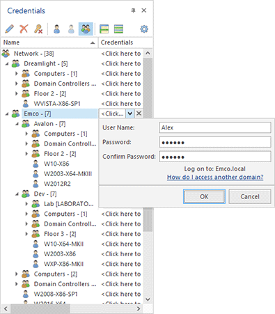
Task: Select the W2003-X86 computer
Action: [60, 254]
